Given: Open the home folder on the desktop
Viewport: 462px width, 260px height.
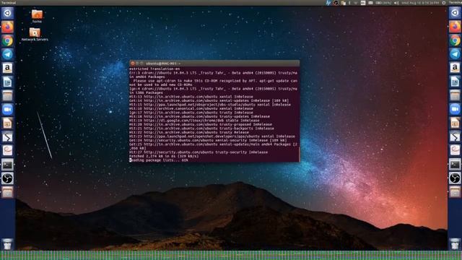Looking at the screenshot, I should [37, 16].
